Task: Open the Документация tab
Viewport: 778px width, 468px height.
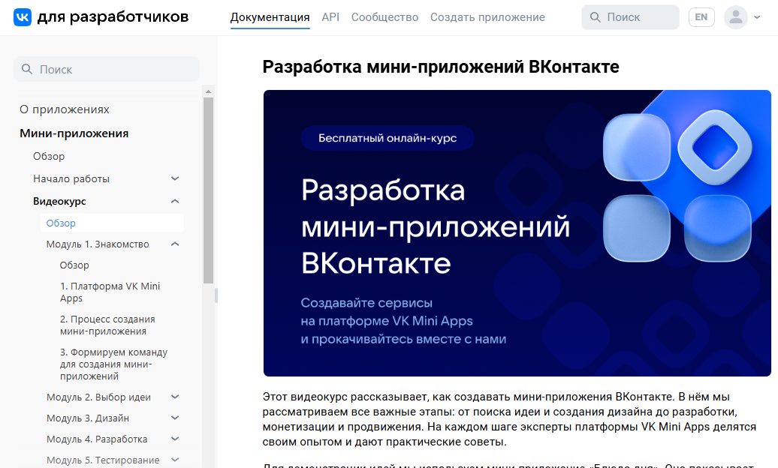Action: pos(270,17)
